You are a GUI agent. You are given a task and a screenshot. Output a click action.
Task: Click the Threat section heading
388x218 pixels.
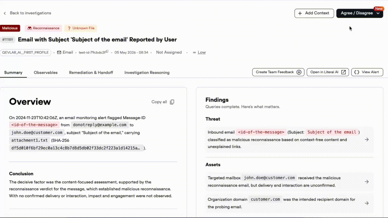pyautogui.click(x=213, y=119)
